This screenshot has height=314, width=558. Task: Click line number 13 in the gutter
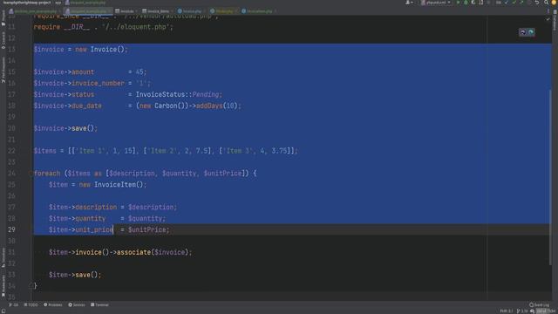coord(11,50)
